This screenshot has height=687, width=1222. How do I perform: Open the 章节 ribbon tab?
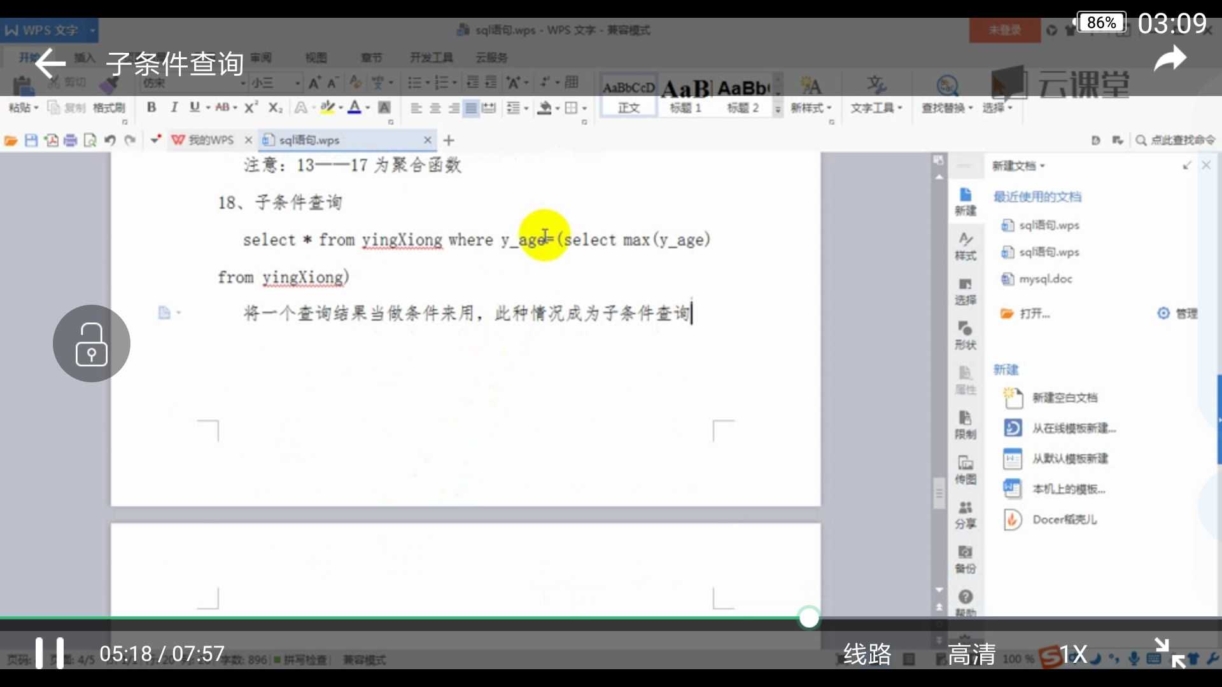click(371, 57)
